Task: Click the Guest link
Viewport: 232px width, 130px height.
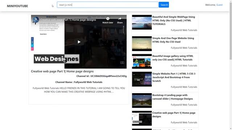Action: click(x=219, y=5)
